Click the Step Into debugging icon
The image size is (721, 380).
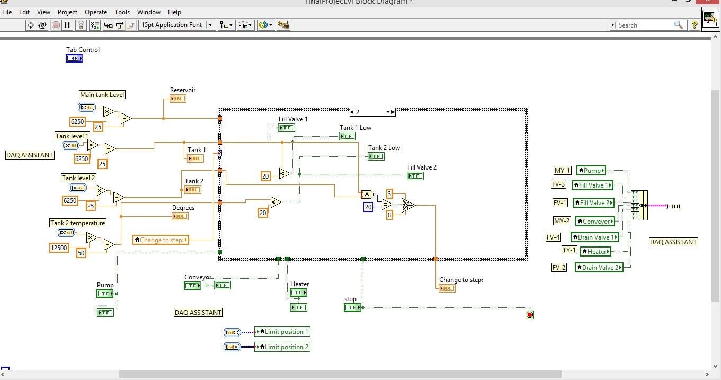click(109, 25)
